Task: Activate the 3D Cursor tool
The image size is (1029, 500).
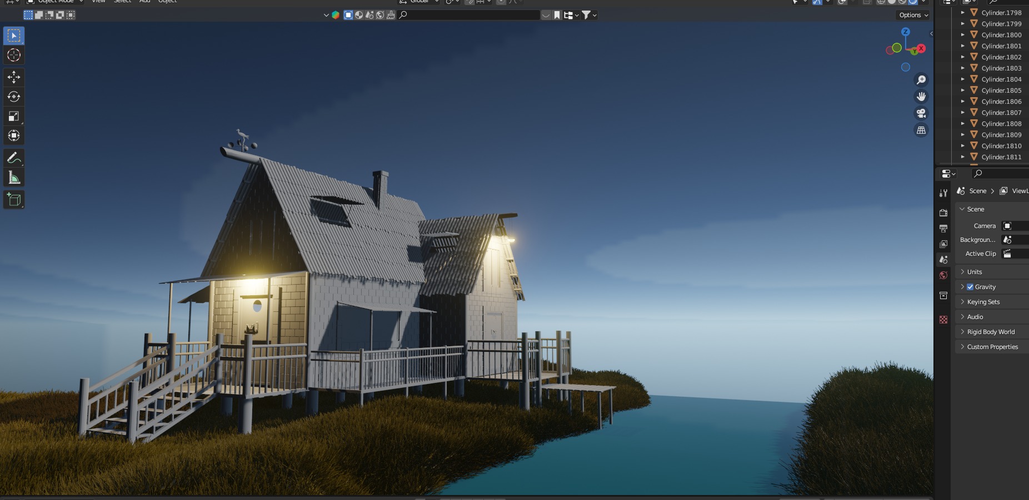Action: point(14,55)
